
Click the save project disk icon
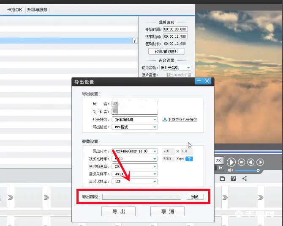coord(222,179)
